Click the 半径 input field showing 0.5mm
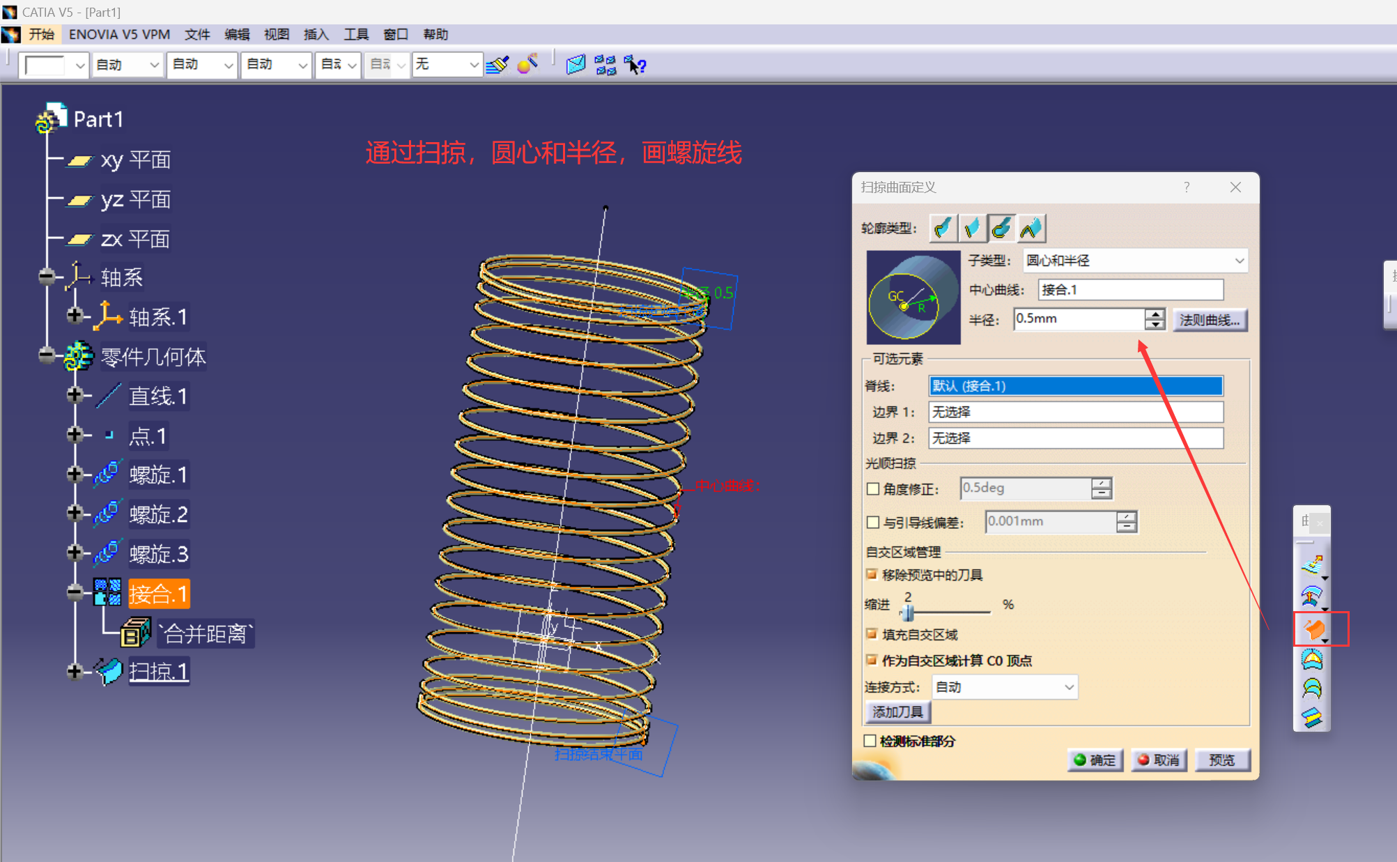The image size is (1397, 862). (x=1077, y=319)
